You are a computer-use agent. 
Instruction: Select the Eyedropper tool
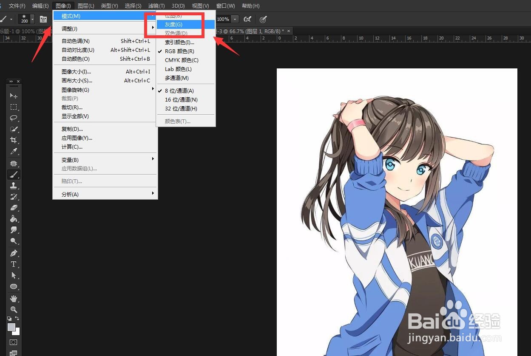coord(14,151)
